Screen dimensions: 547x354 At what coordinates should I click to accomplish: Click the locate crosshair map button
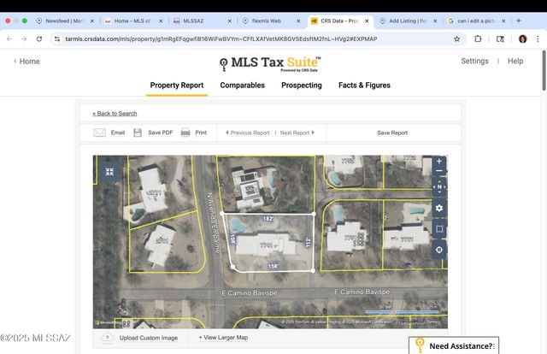click(439, 250)
